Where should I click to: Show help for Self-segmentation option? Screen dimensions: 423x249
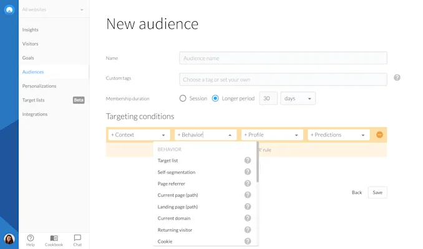(x=248, y=172)
